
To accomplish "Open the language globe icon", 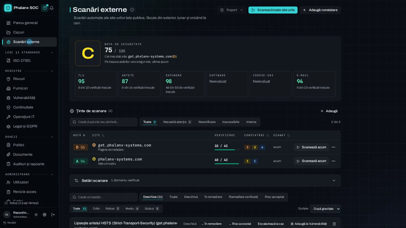I will pyautogui.click(x=45, y=215).
